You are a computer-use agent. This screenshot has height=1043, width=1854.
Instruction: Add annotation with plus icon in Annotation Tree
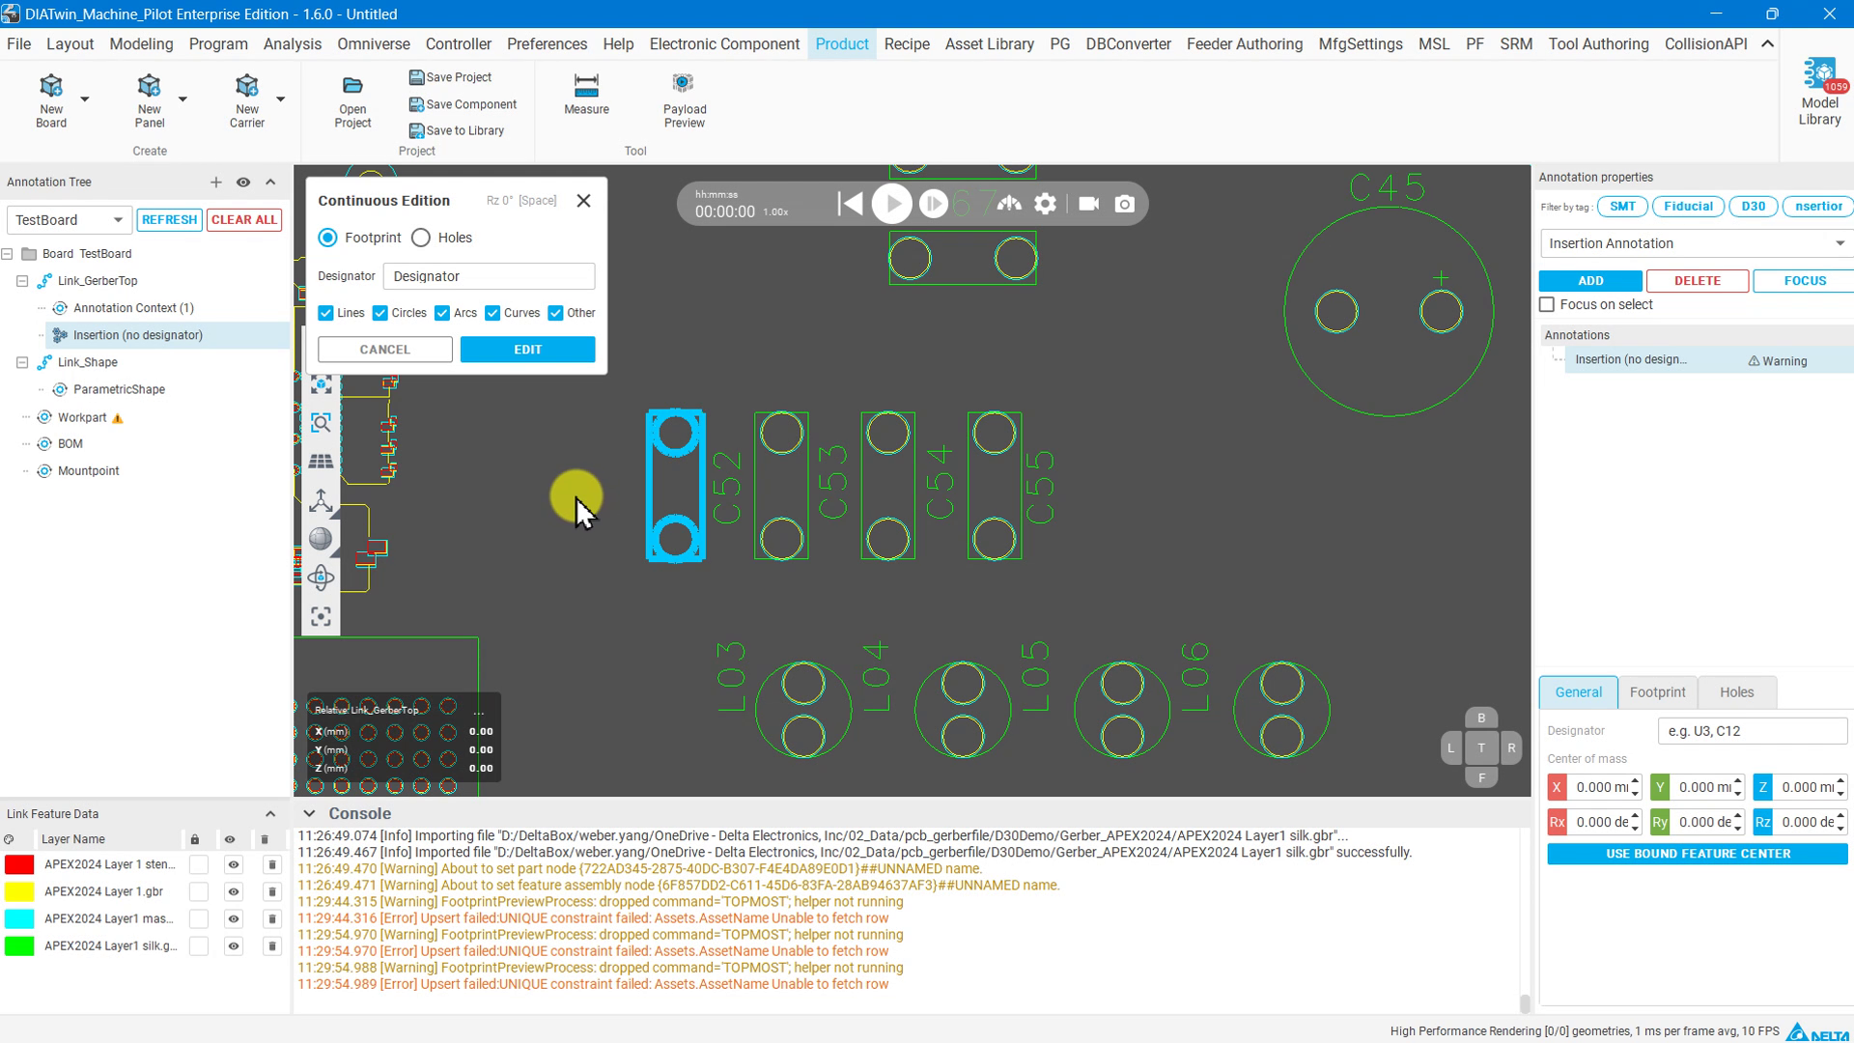(215, 182)
